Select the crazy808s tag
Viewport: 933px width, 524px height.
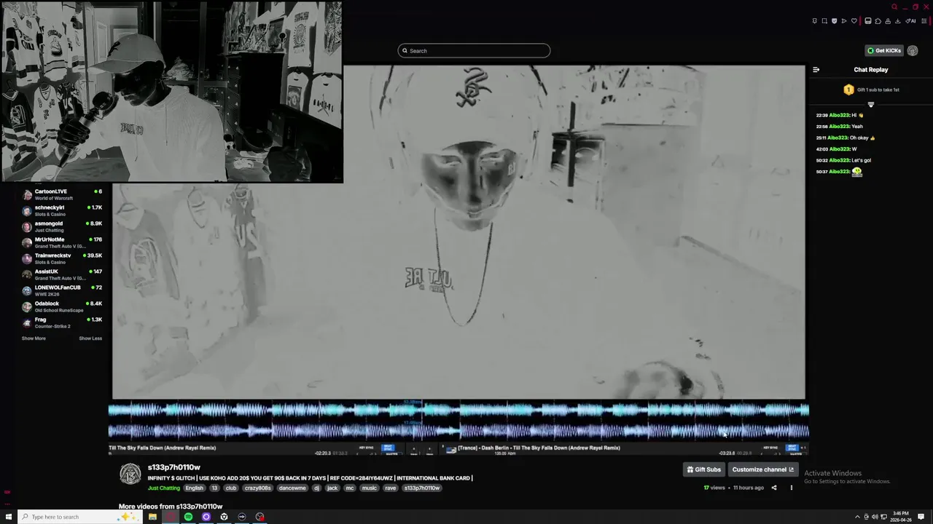coord(258,488)
